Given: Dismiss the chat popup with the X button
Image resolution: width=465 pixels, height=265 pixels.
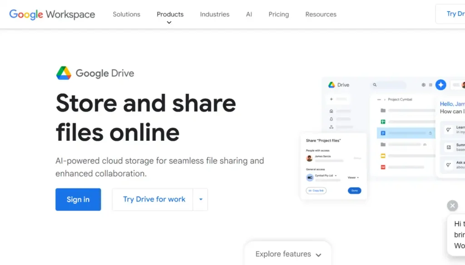Looking at the screenshot, I should point(452,206).
